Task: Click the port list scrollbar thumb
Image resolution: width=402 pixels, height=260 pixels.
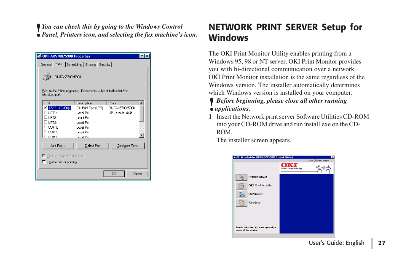Action: click(142, 114)
